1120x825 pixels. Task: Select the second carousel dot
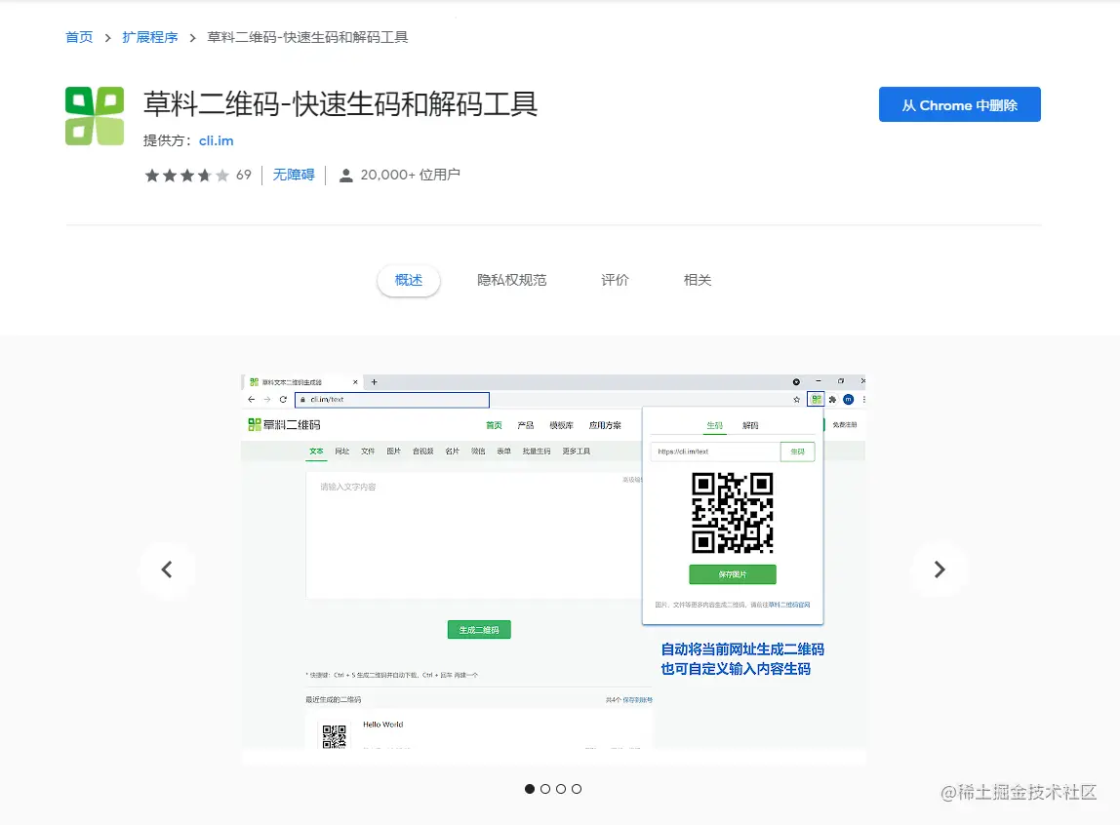(545, 789)
